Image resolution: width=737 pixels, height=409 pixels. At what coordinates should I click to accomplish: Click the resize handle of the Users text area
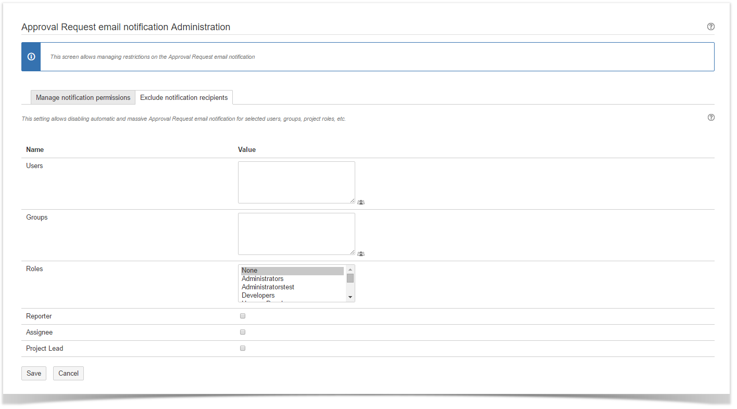(353, 201)
